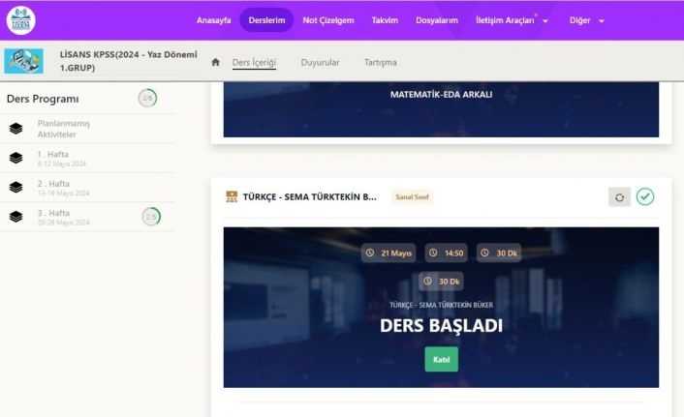Open the Tartışma tab
The height and width of the screenshot is (417, 684).
tap(380, 62)
